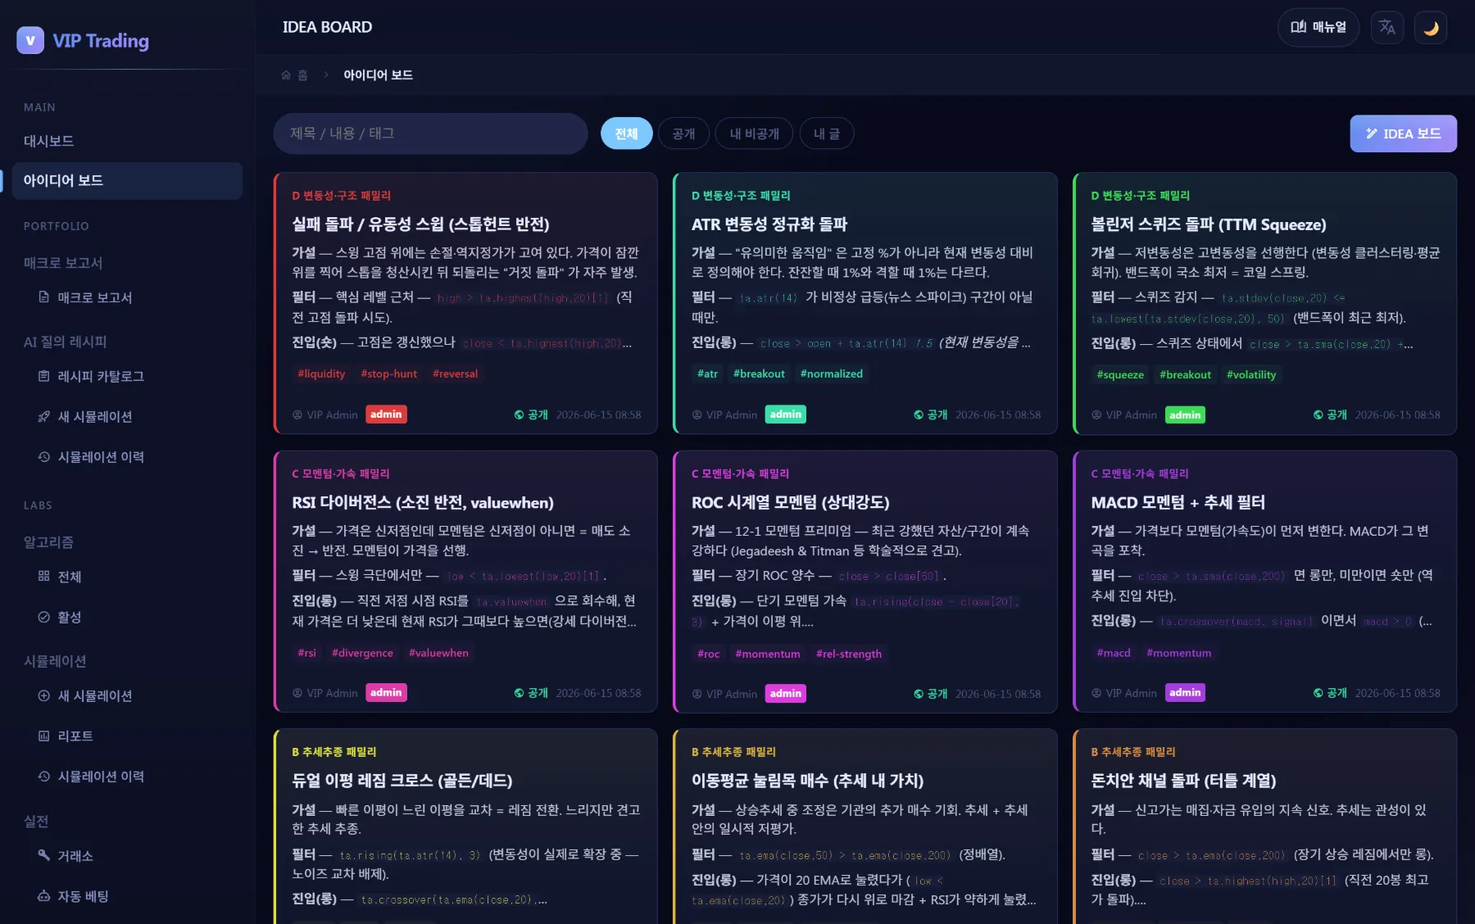Select the 내 비공개 filter tab
Screen dimensions: 1475x924
(x=754, y=134)
